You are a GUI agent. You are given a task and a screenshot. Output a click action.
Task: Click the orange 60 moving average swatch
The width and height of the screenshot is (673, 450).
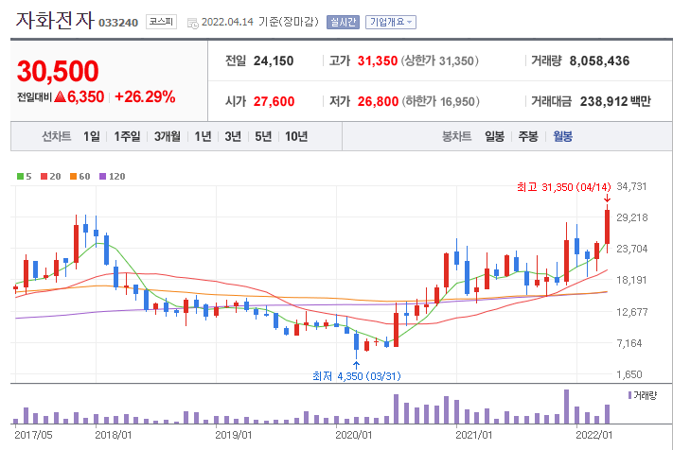click(73, 176)
